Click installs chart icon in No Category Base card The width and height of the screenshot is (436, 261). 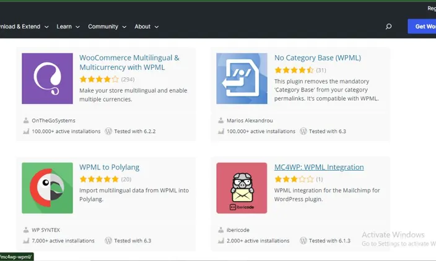220,131
